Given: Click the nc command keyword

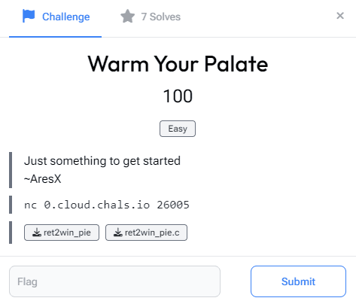Looking at the screenshot, I should [30, 205].
